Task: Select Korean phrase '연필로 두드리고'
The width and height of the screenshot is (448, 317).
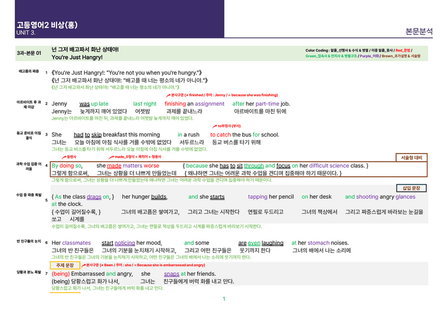Action: click(x=265, y=212)
